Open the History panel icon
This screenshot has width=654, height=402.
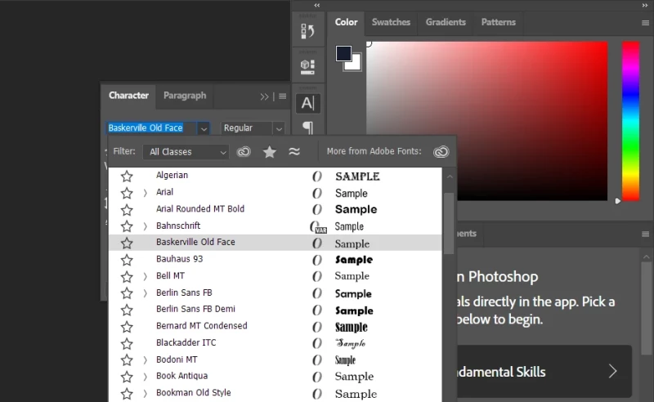(307, 31)
